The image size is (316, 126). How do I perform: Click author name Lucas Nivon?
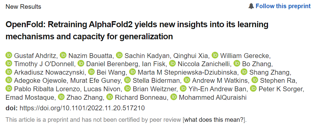(x=103, y=89)
